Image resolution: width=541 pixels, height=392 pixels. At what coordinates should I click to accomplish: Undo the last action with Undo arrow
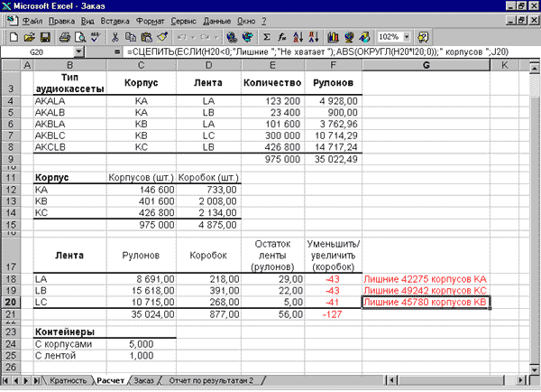(182, 37)
